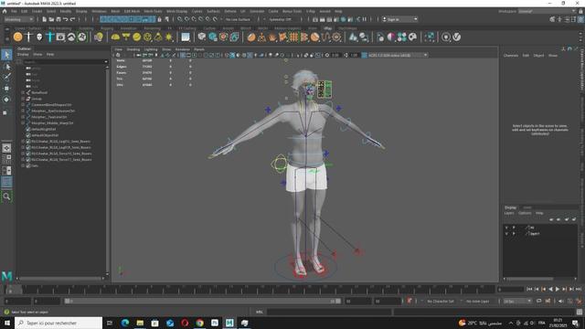
Task: Select the arrow Select tool in toolbox
Action: click(x=6, y=55)
